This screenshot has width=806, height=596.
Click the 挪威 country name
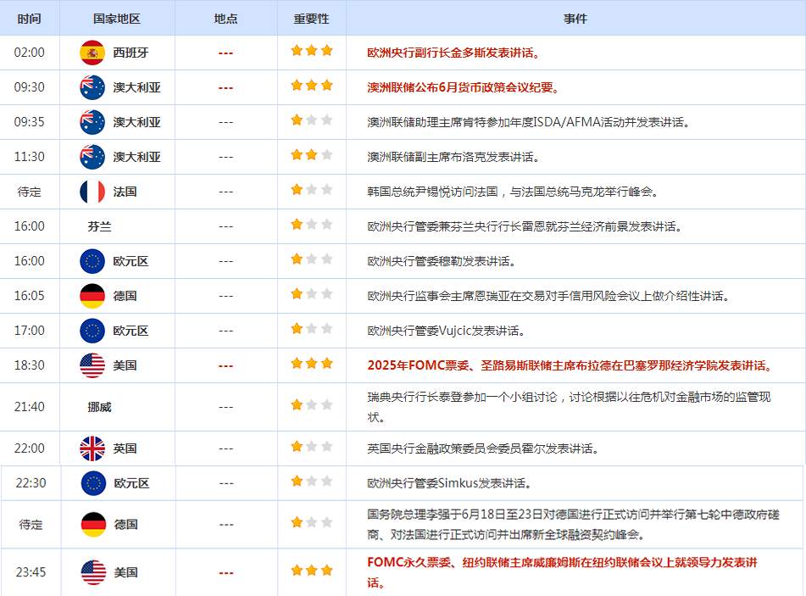(x=99, y=407)
